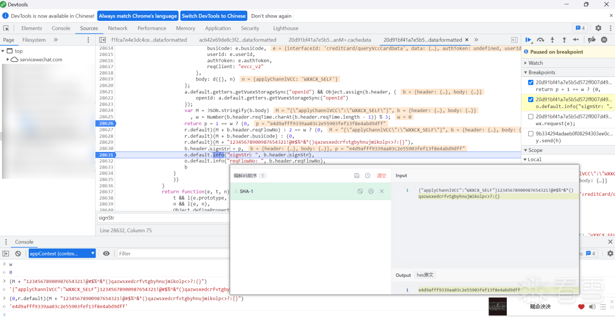
Task: Switch to the Elements panel
Action: coord(32,28)
